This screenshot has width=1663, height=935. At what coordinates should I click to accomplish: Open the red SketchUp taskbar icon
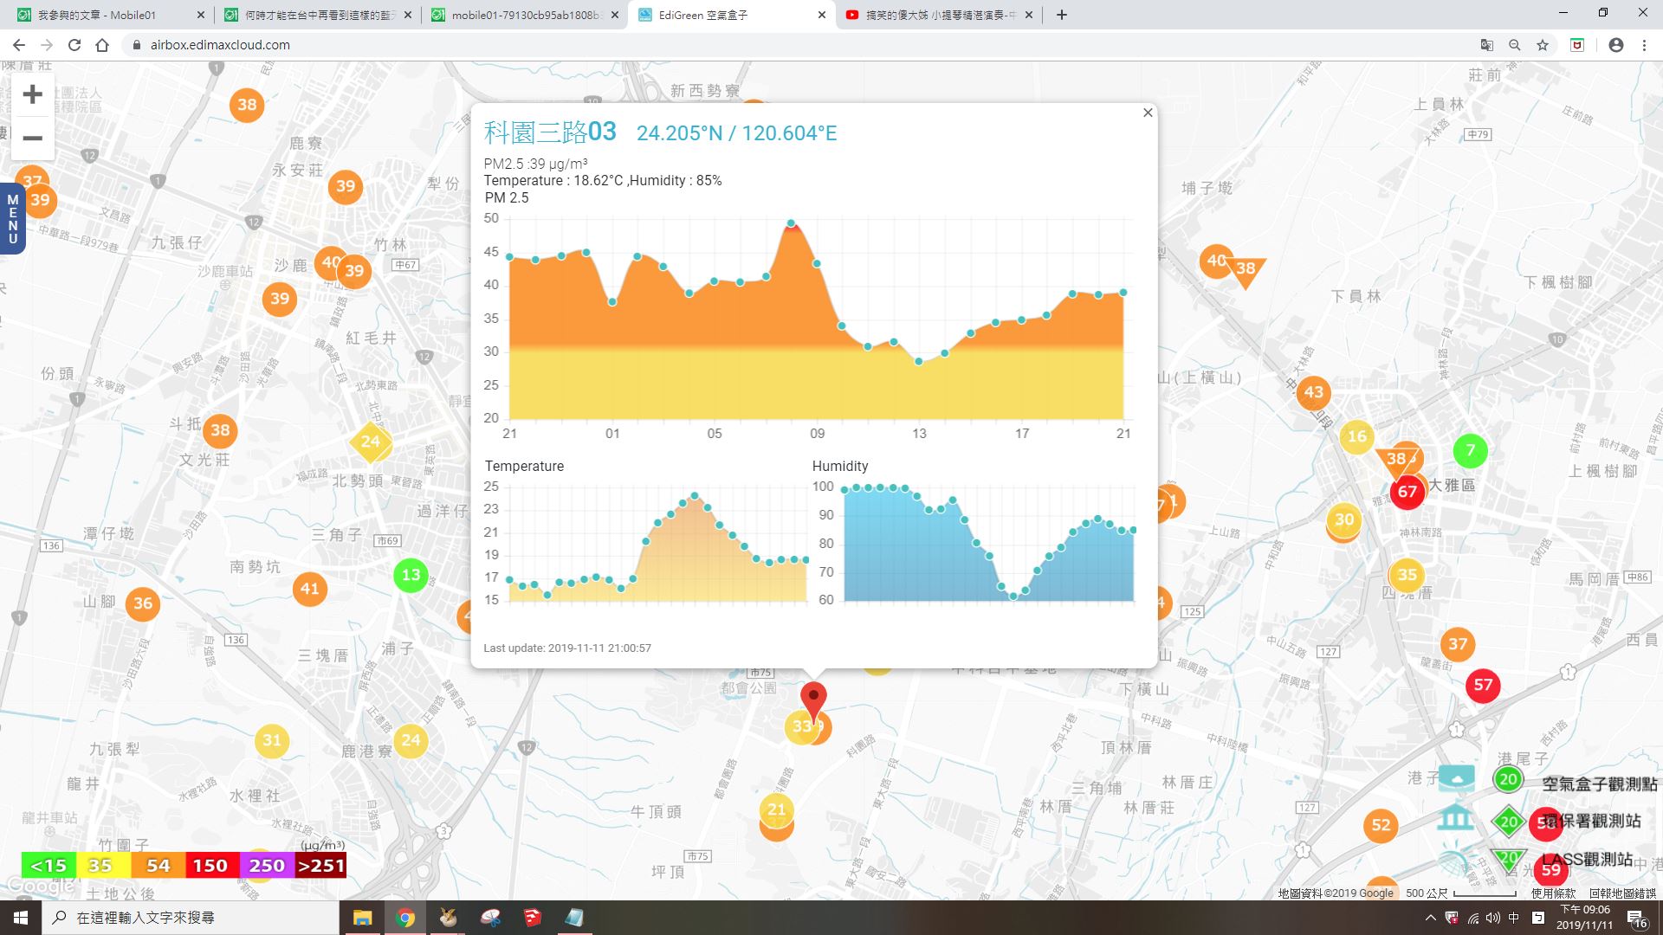point(532,918)
